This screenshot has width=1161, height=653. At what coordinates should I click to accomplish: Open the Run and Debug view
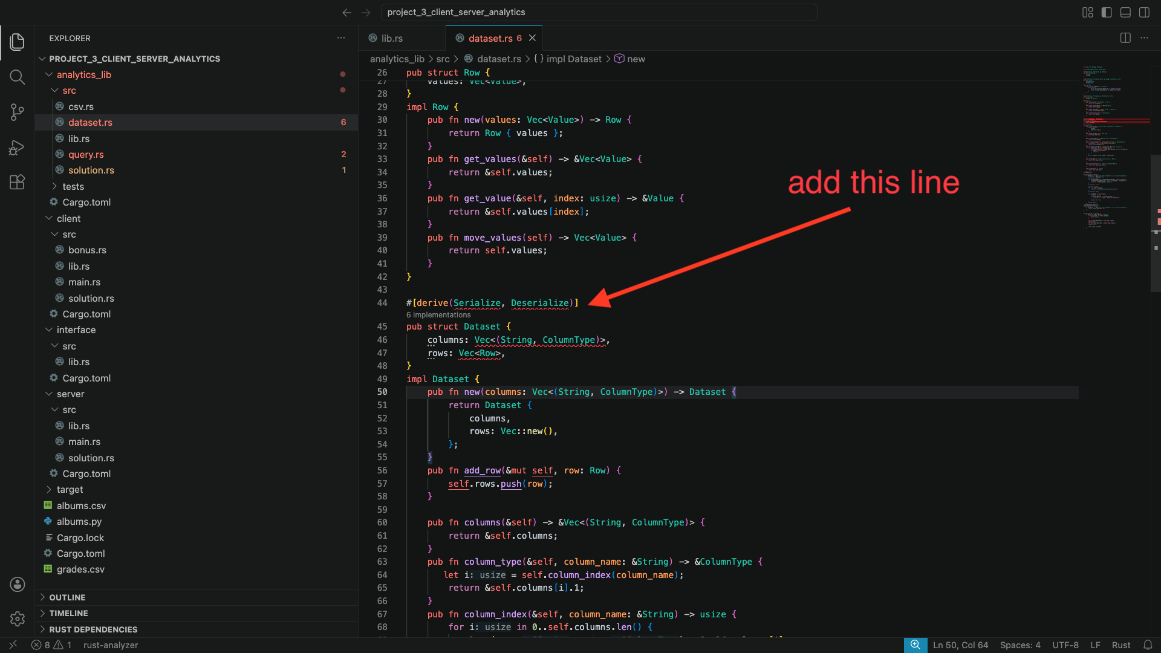click(18, 147)
